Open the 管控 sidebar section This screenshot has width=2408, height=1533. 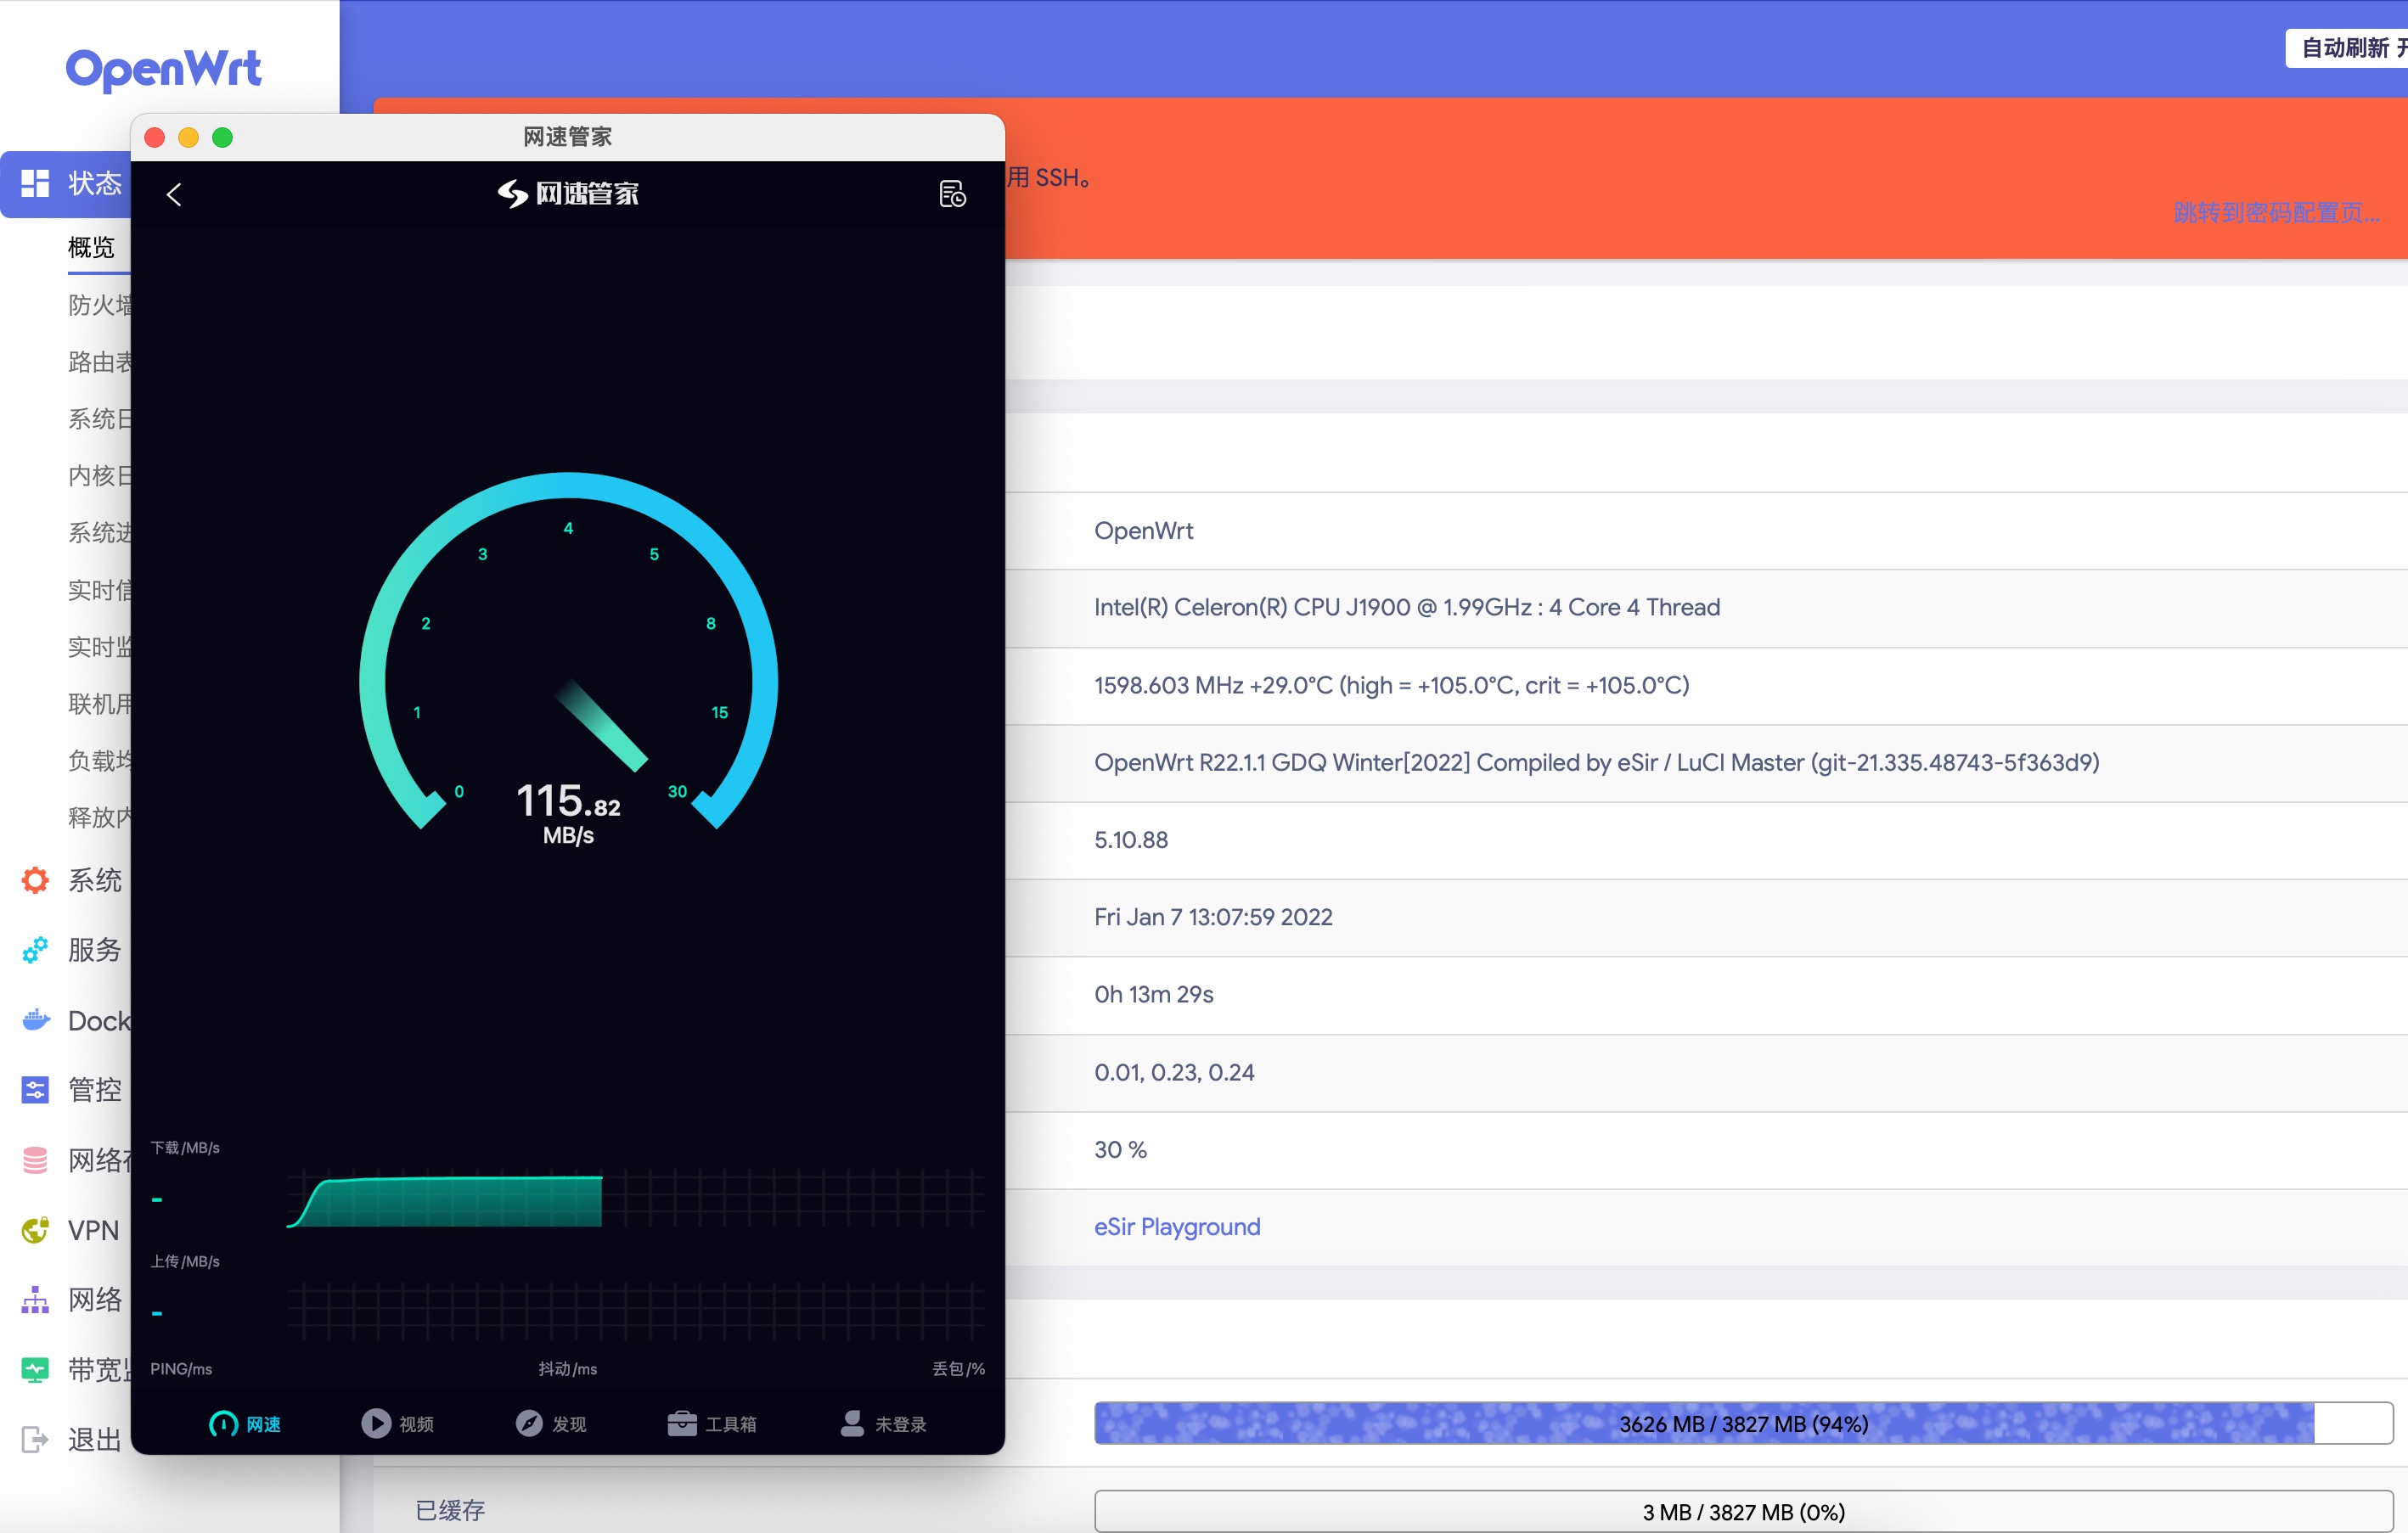(x=94, y=1089)
